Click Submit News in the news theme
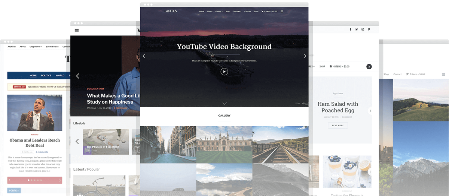The image size is (449, 196). [x=52, y=47]
